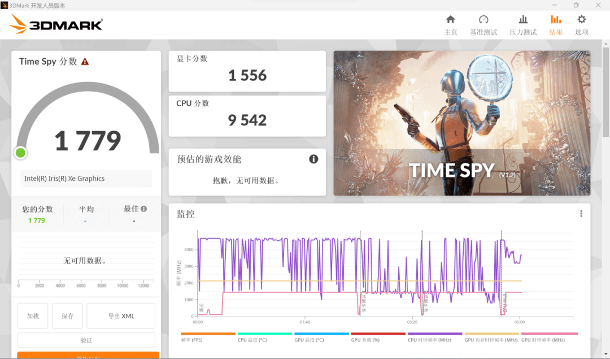The image size is (610, 359).
Task: Click the Time Spy benchmark artwork
Action: click(462, 123)
